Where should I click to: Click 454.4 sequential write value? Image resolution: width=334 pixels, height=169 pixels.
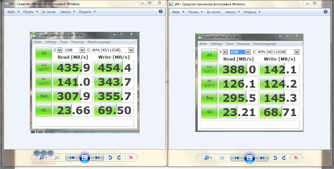coord(114,68)
